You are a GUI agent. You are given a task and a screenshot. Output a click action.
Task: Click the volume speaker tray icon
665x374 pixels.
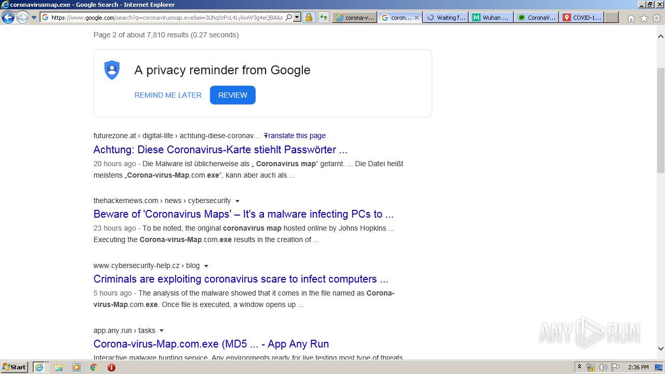[x=603, y=367]
